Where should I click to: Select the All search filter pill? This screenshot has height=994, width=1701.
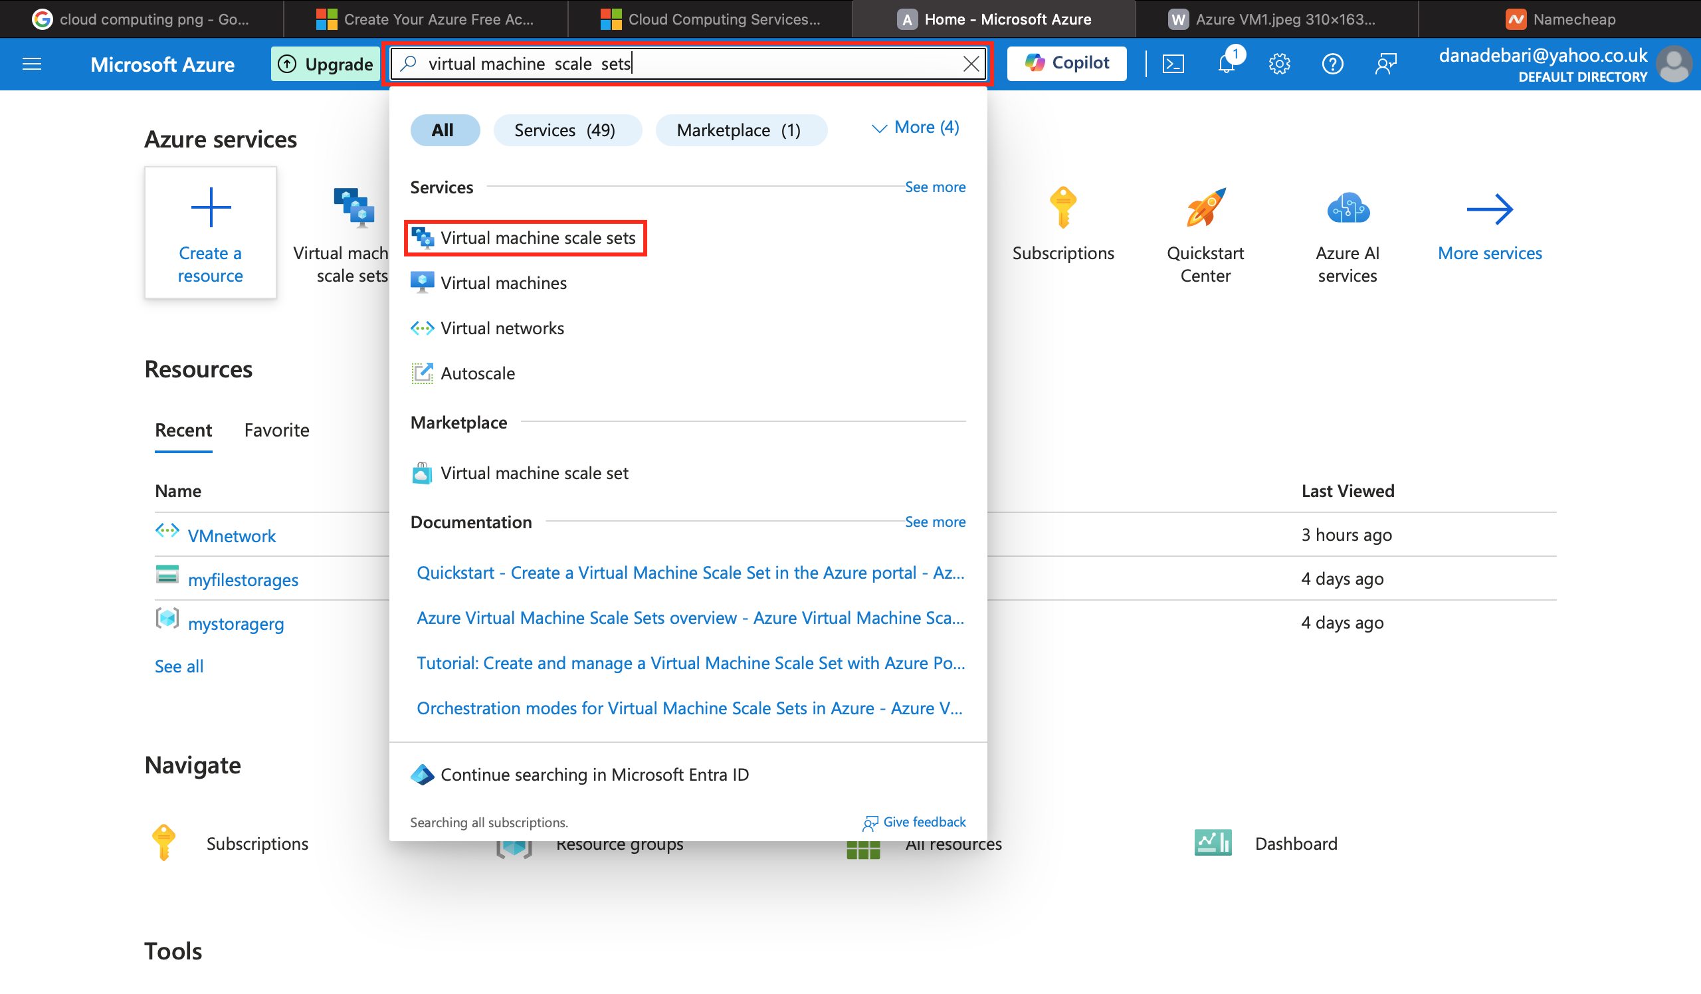443,130
